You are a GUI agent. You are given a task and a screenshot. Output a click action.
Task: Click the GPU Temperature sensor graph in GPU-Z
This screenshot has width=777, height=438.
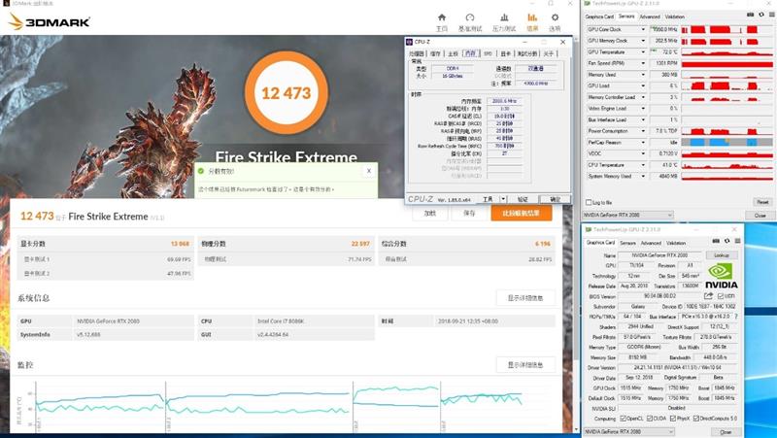726,52
